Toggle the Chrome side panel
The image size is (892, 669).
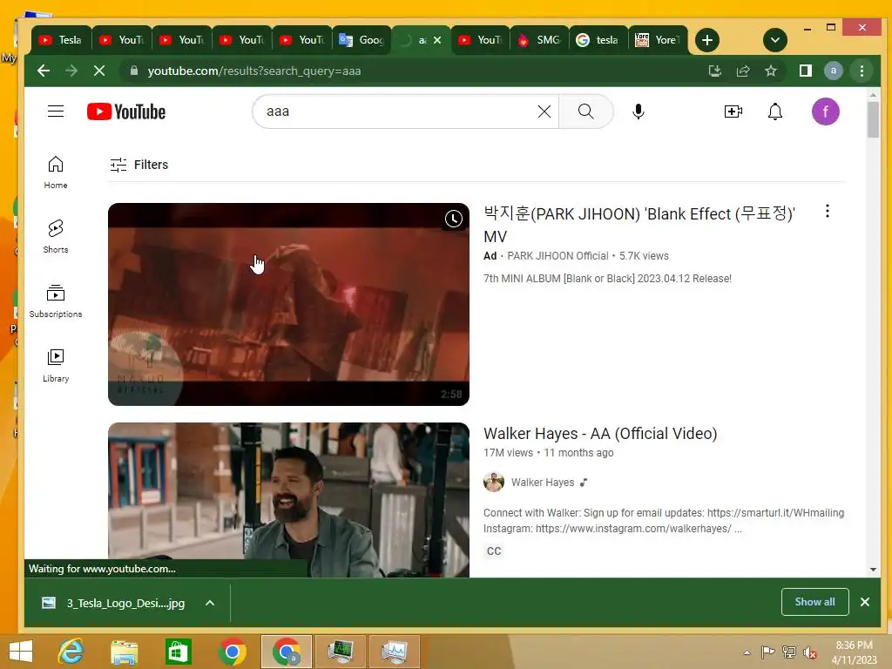point(806,71)
